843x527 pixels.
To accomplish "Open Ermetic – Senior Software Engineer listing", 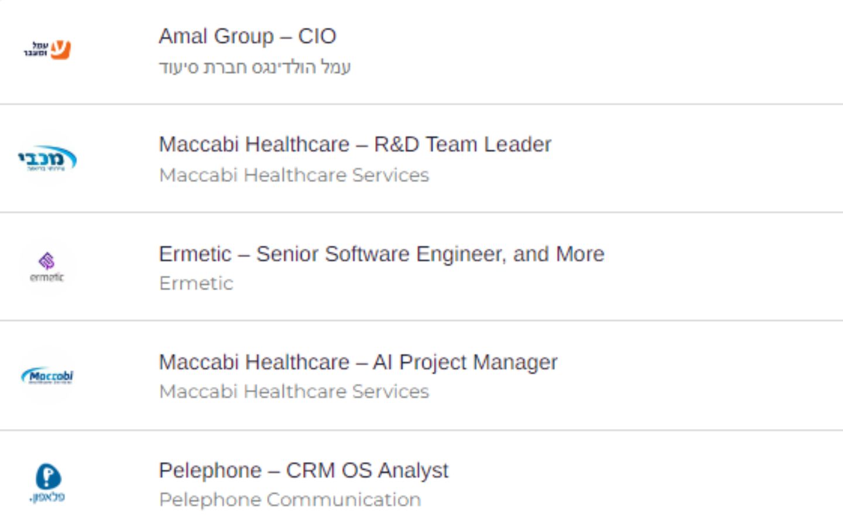I will (x=381, y=254).
